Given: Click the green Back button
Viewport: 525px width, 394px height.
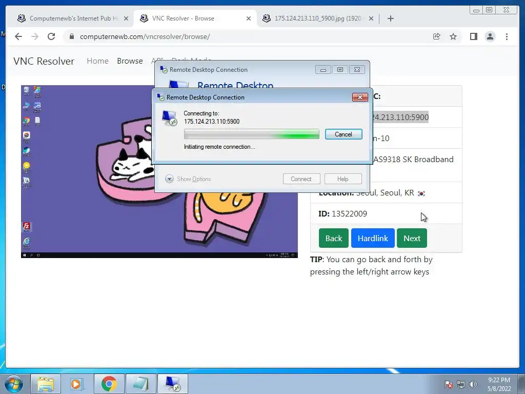Looking at the screenshot, I should [x=333, y=238].
